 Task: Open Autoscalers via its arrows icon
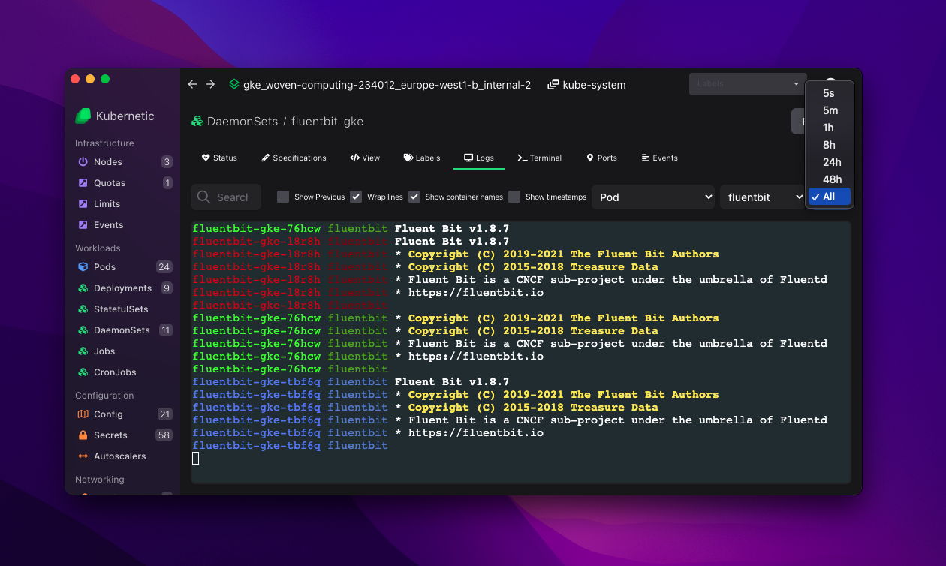pos(83,456)
